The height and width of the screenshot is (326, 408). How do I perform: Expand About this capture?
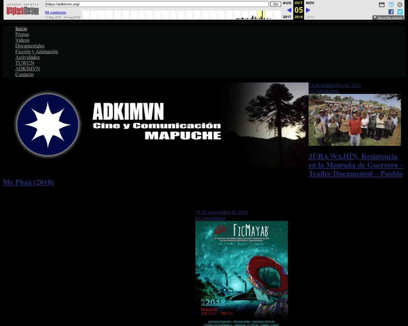(x=388, y=18)
